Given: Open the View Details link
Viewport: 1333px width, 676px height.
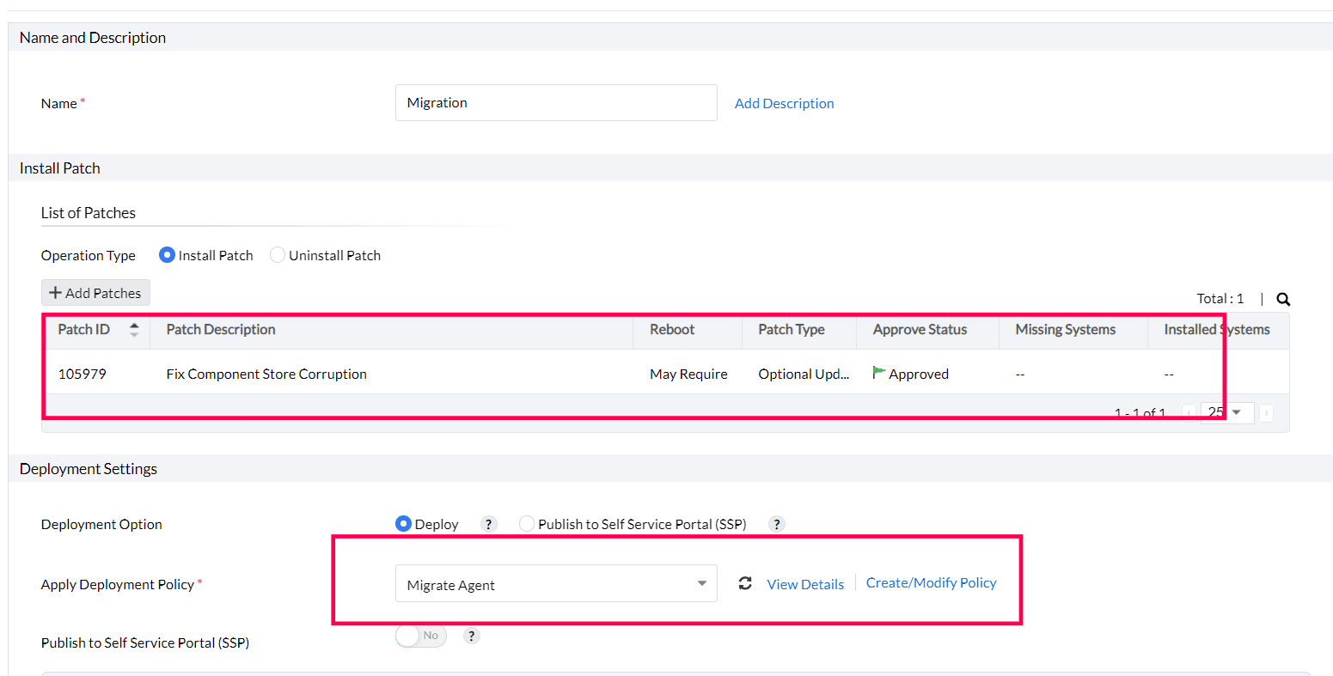Looking at the screenshot, I should click(x=805, y=584).
